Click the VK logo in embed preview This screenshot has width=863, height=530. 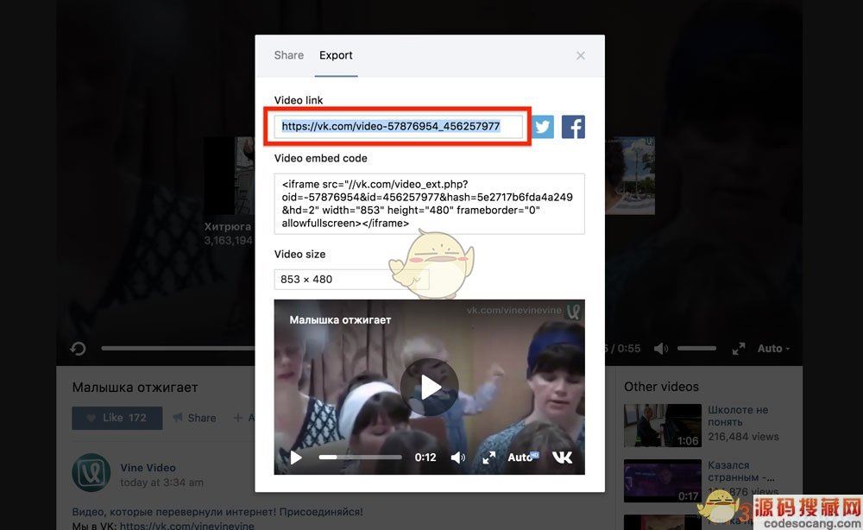pos(562,457)
